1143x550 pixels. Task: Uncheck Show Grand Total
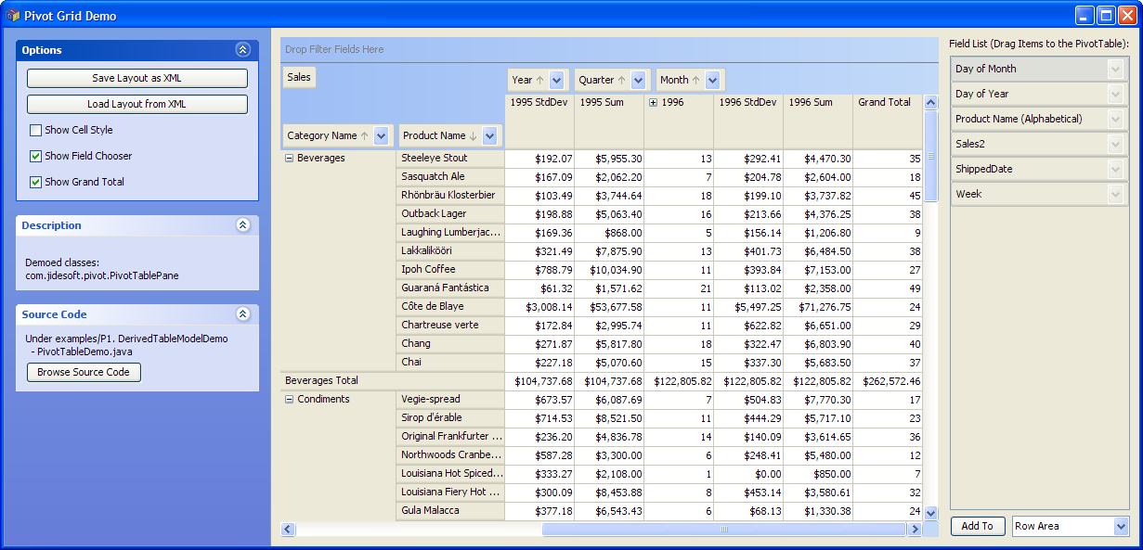tap(36, 183)
